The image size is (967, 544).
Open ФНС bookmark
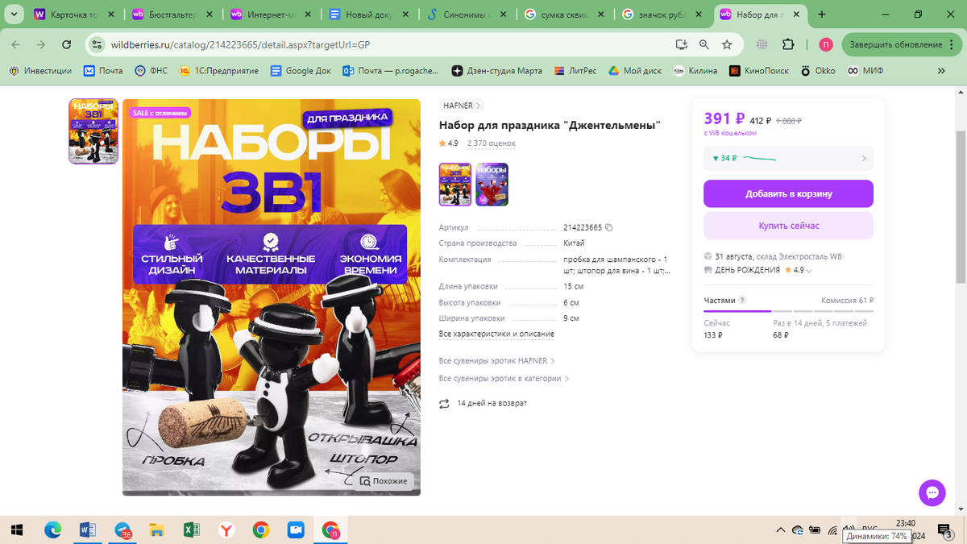151,71
